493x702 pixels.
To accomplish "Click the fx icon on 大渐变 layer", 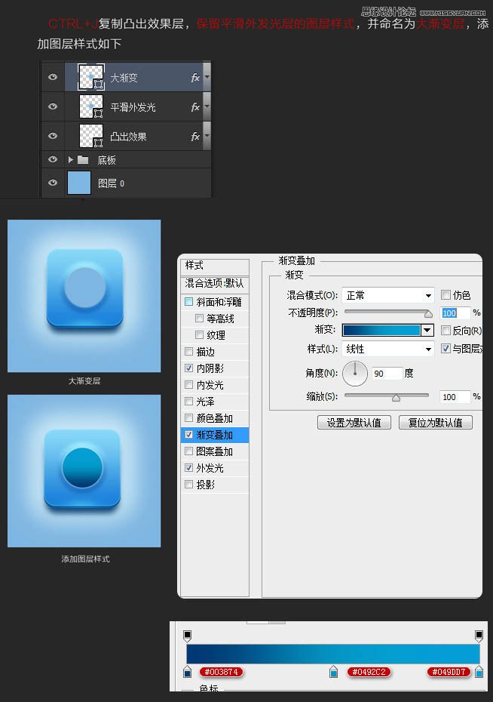I will tap(195, 78).
